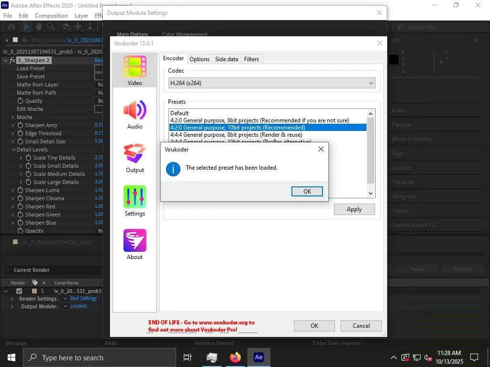Open the voukoder.org end of life link
The width and height of the screenshot is (490, 367).
[x=201, y=326]
